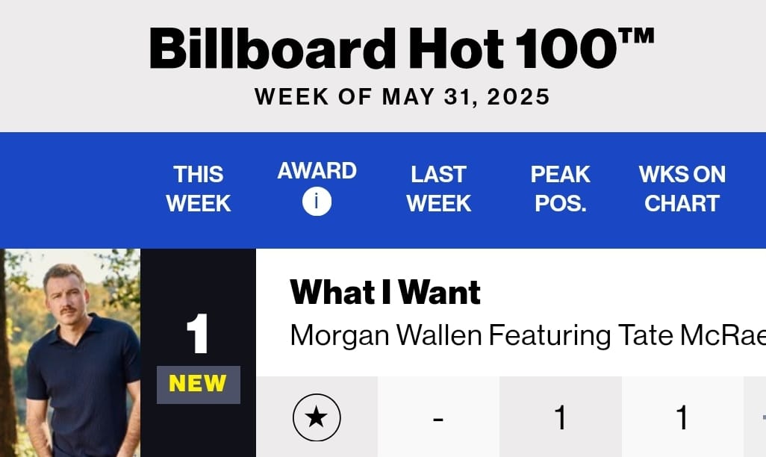766x457 pixels.
Task: Click the award cell containing the star
Action: pos(317,417)
